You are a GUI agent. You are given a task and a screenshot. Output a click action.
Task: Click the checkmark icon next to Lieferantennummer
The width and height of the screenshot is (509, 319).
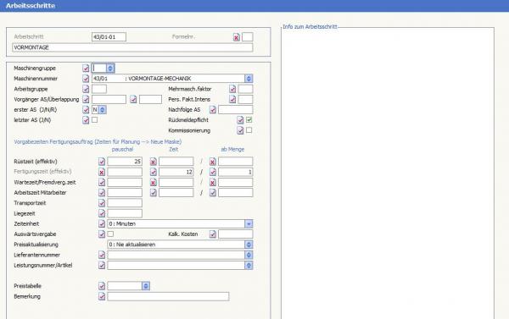(x=102, y=255)
